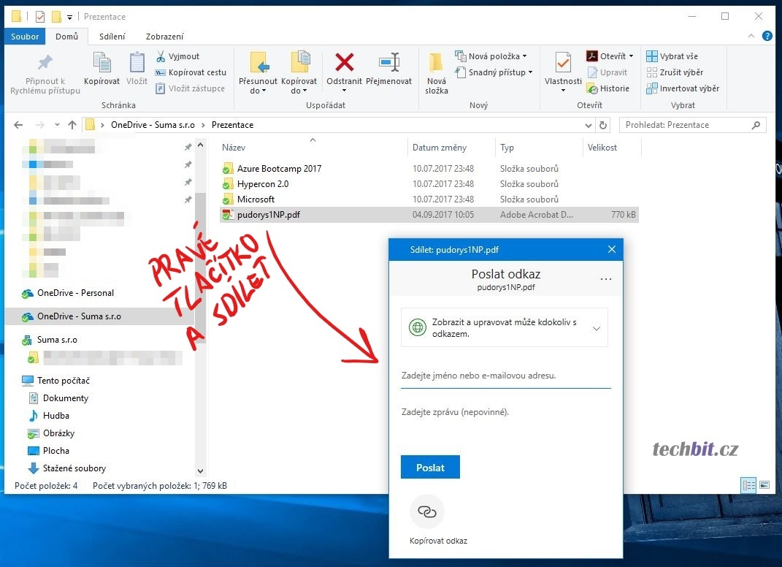Click the up-arrow parent folder button
The width and height of the screenshot is (782, 567).
point(72,125)
